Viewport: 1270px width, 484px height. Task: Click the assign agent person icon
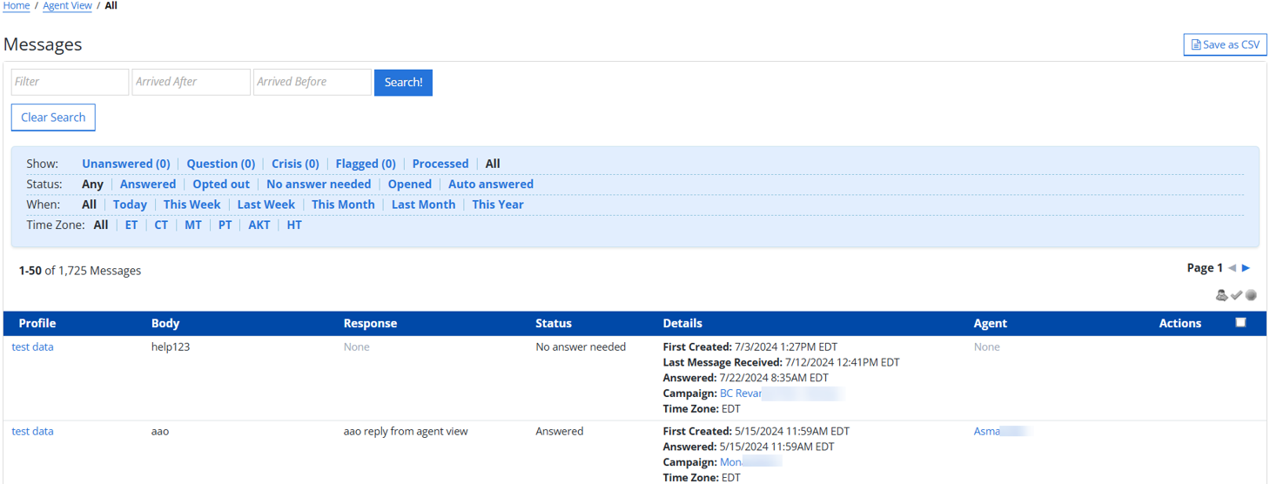1221,295
